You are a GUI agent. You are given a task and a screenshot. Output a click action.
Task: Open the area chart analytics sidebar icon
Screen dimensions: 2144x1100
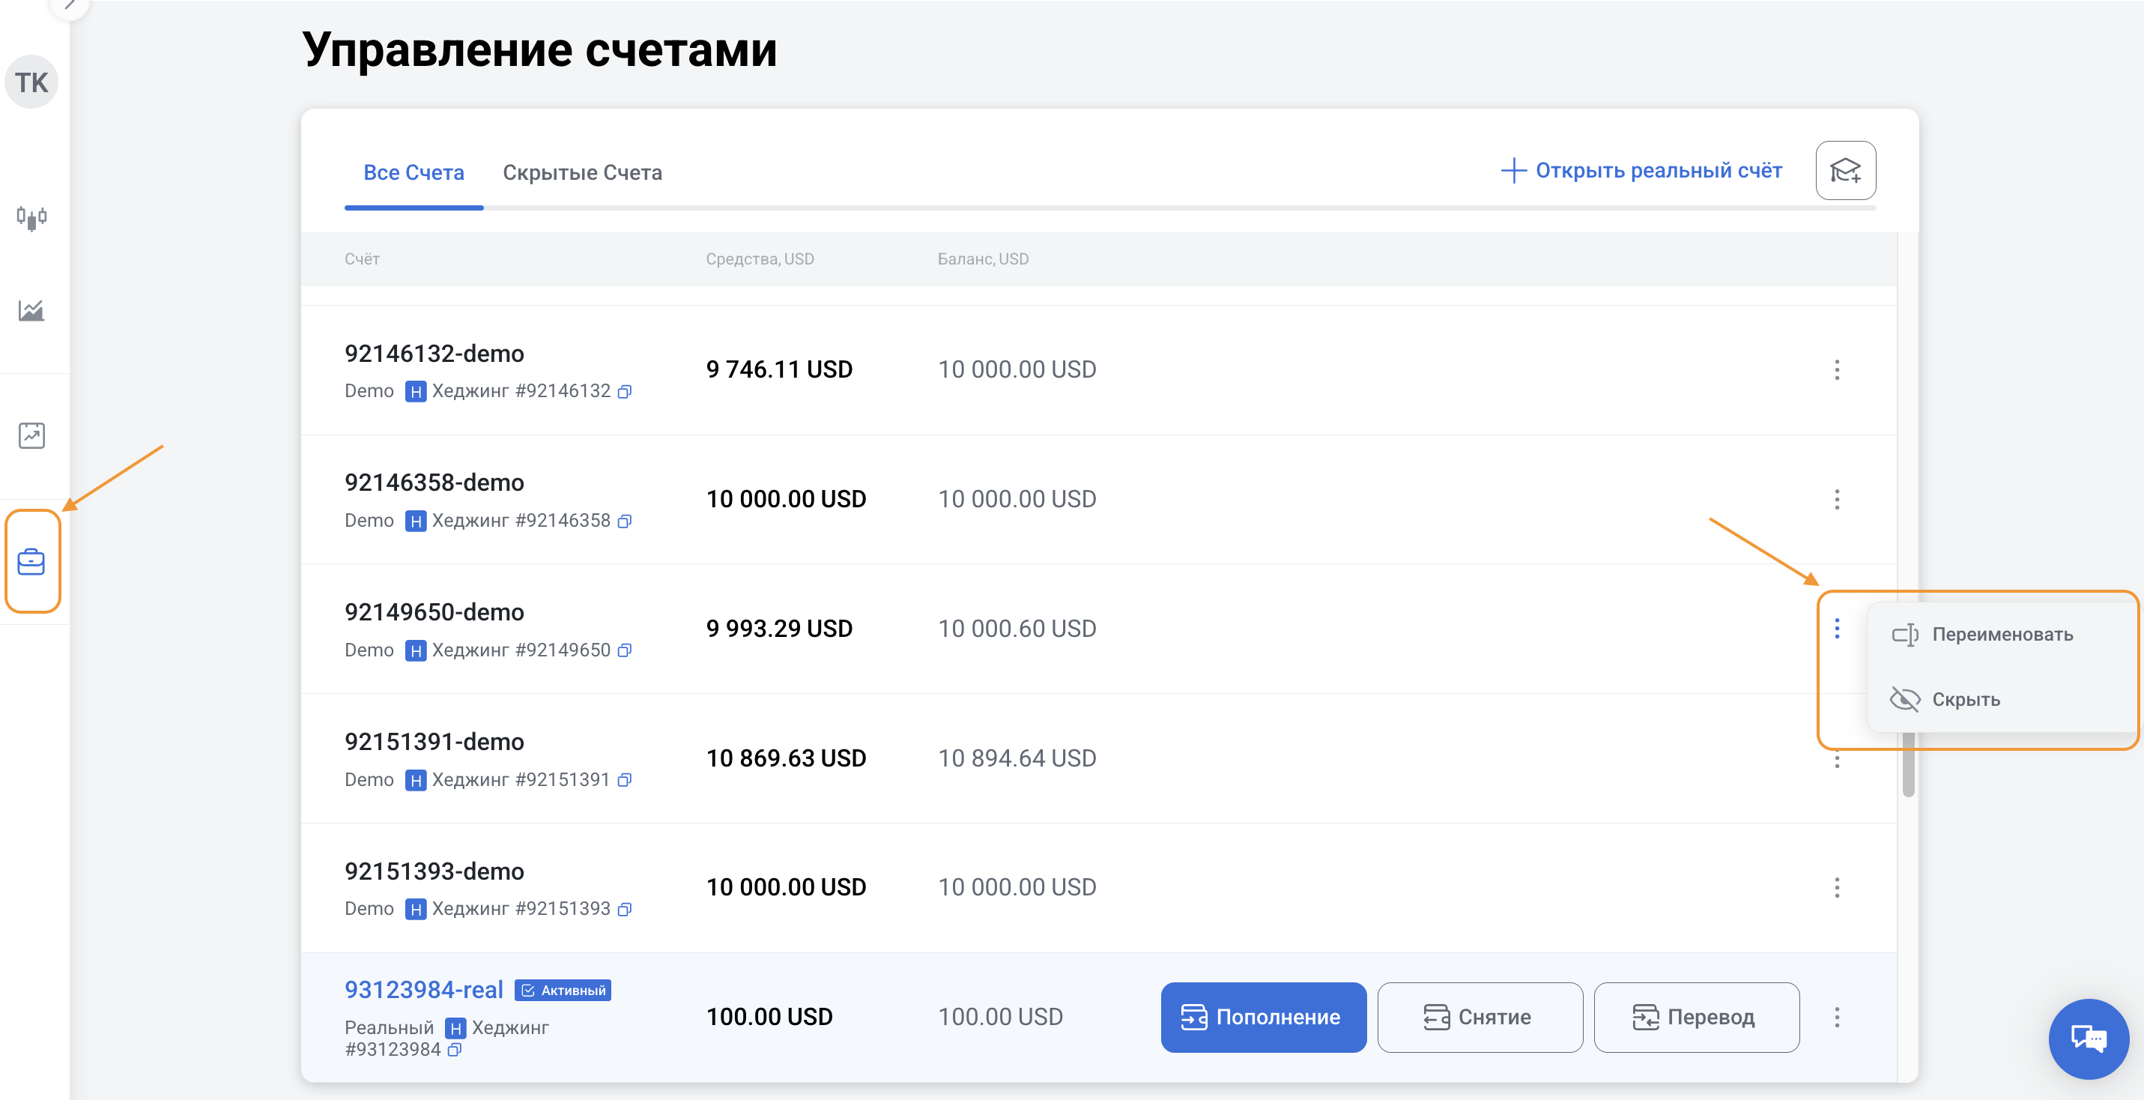pyautogui.click(x=31, y=311)
